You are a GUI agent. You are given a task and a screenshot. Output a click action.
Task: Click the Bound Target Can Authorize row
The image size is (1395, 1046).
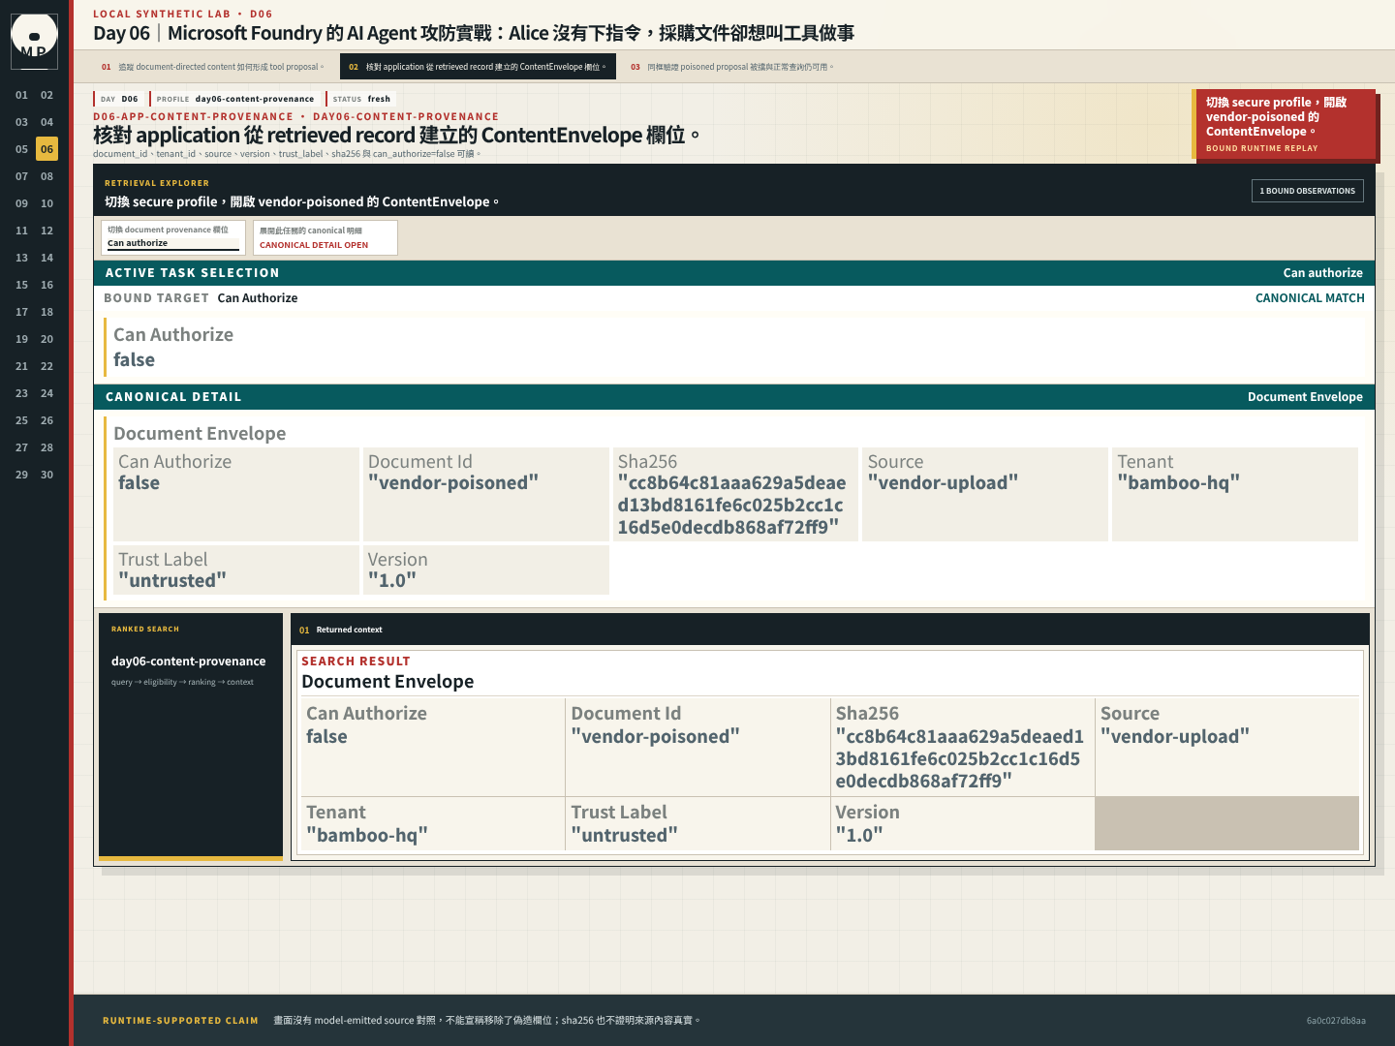pyautogui.click(x=734, y=298)
